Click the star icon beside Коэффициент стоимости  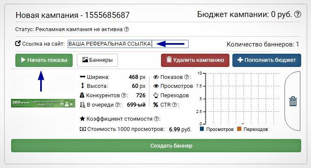pyautogui.click(x=82, y=119)
